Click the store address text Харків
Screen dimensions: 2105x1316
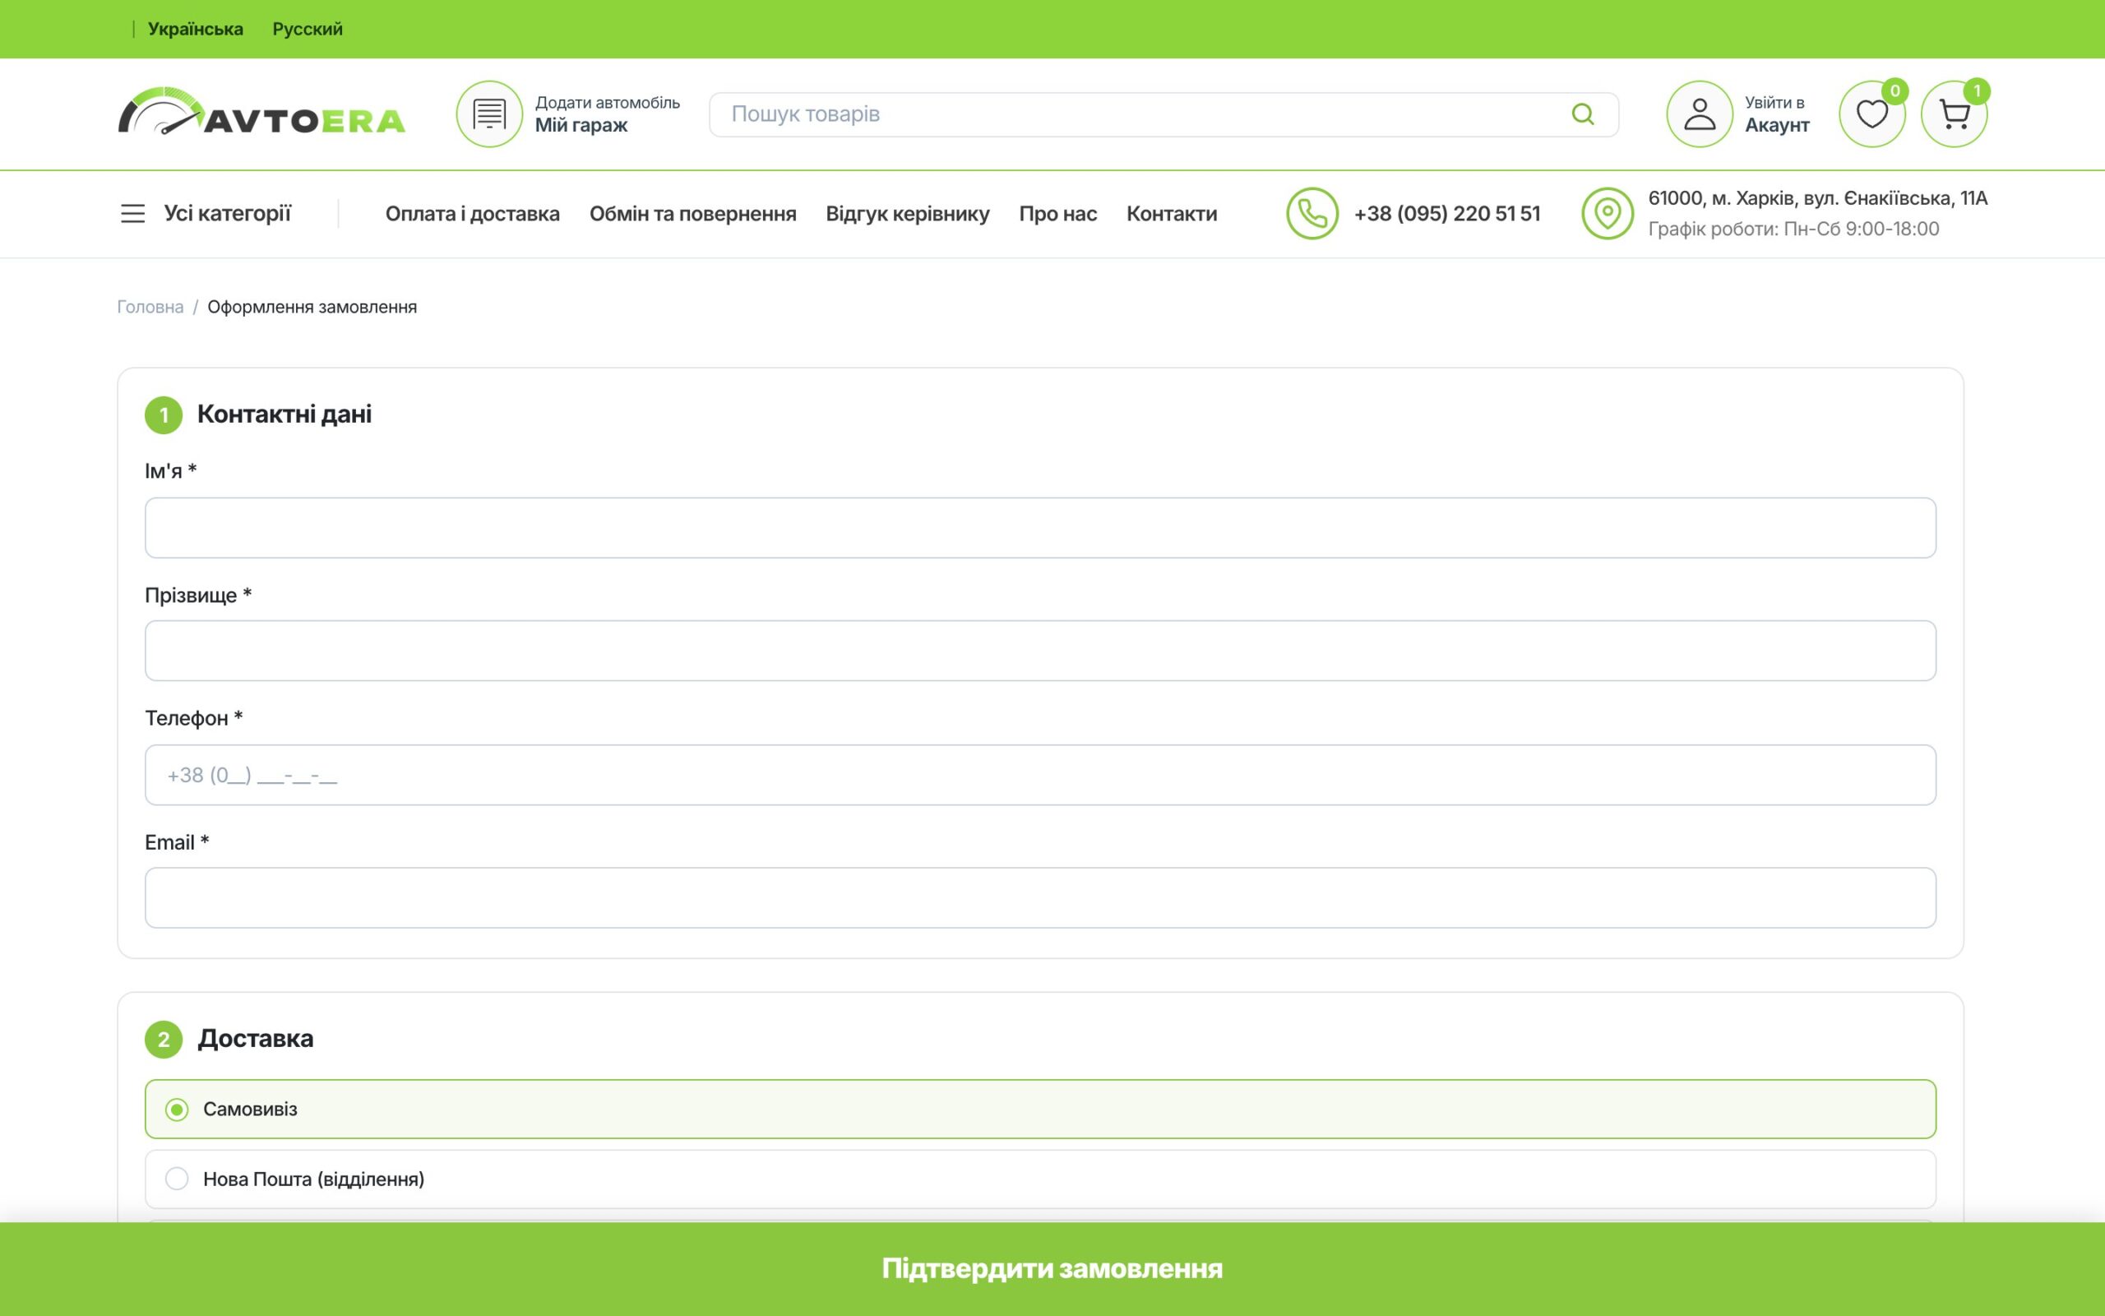[x=1817, y=198]
